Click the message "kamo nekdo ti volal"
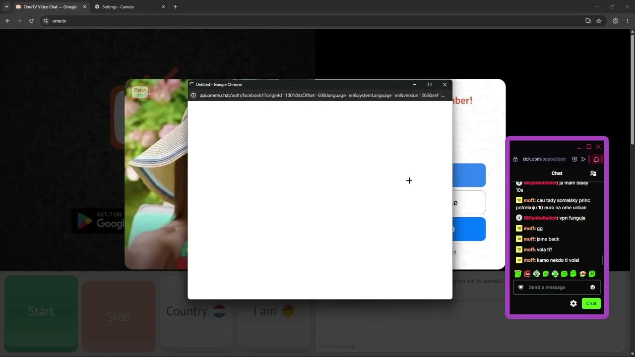 (558, 260)
